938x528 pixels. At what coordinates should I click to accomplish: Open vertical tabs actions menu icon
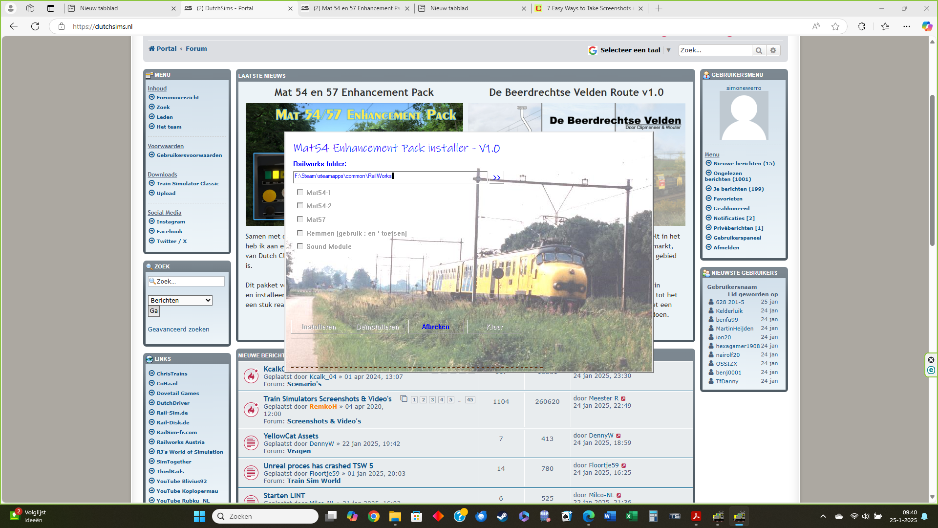pos(51,8)
